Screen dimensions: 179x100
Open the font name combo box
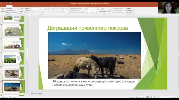click(x=36, y=9)
